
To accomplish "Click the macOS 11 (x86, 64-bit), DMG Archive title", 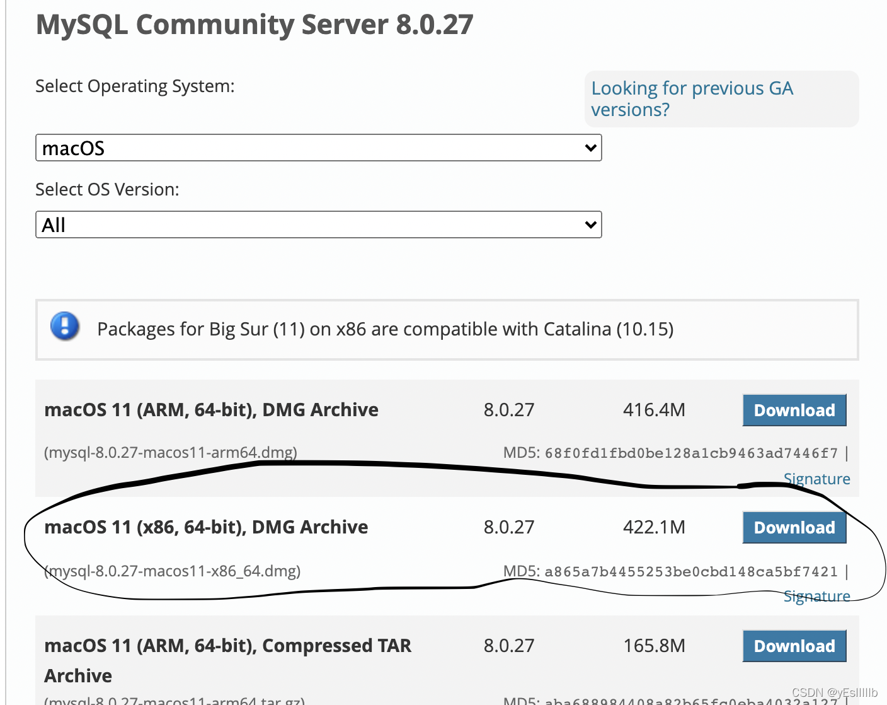I will [x=206, y=527].
